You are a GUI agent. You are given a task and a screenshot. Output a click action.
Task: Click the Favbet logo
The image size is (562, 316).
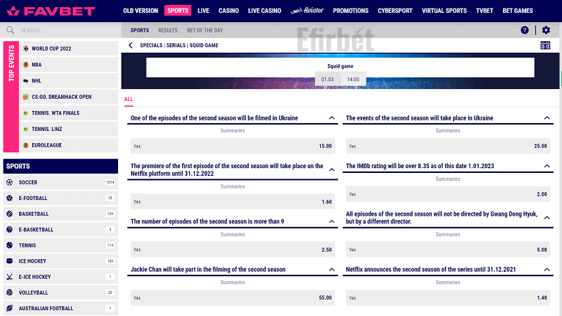tap(51, 11)
